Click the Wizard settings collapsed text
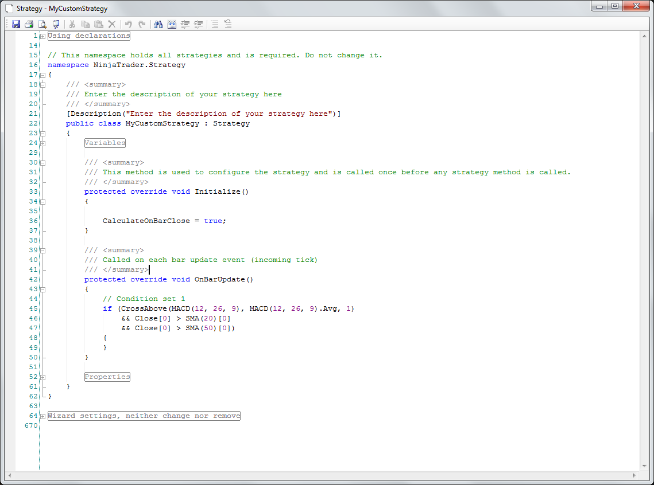654x485 pixels. point(144,416)
